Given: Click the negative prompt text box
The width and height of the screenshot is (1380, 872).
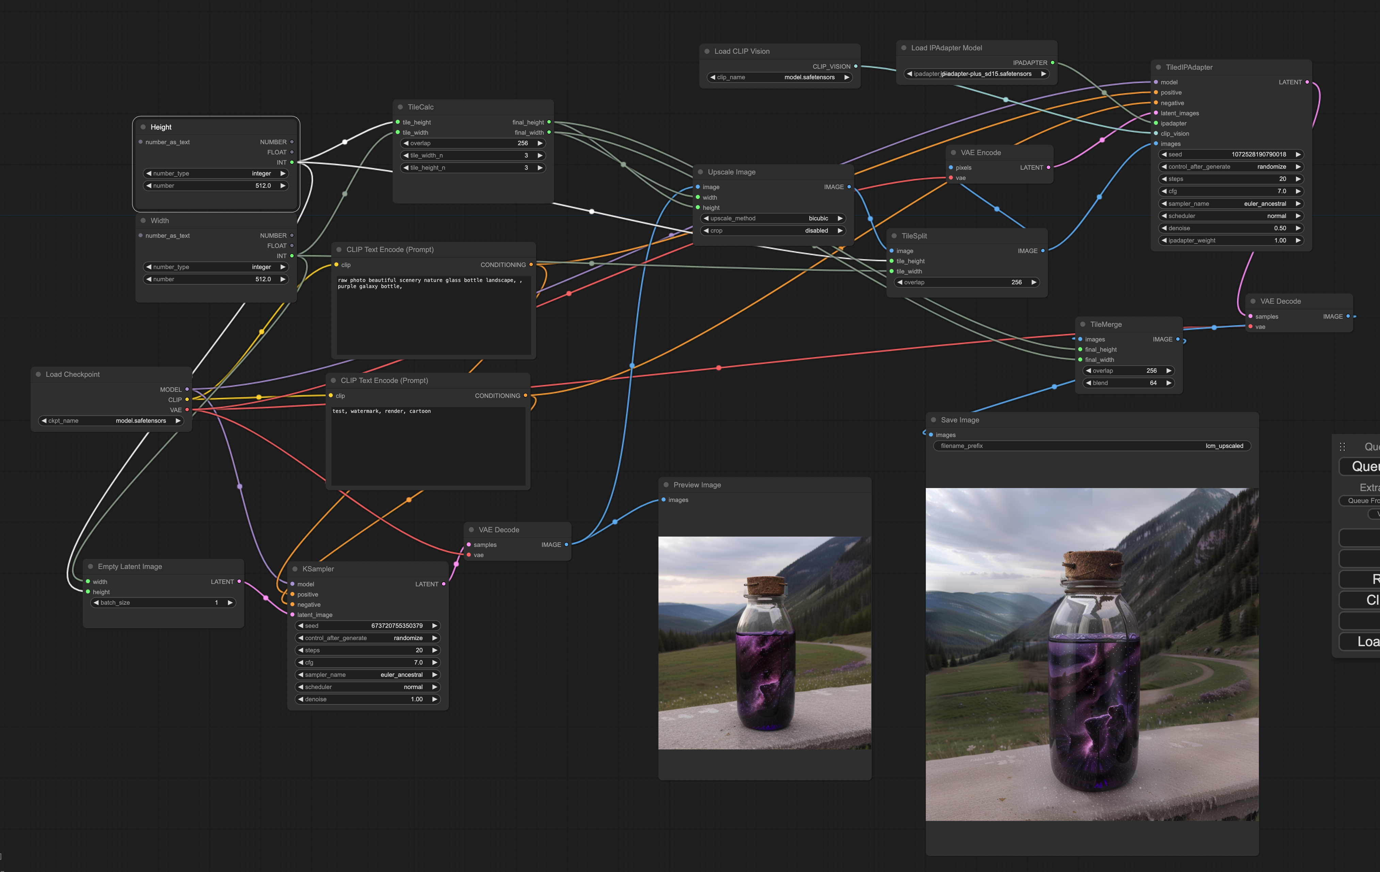Looking at the screenshot, I should click(x=428, y=446).
